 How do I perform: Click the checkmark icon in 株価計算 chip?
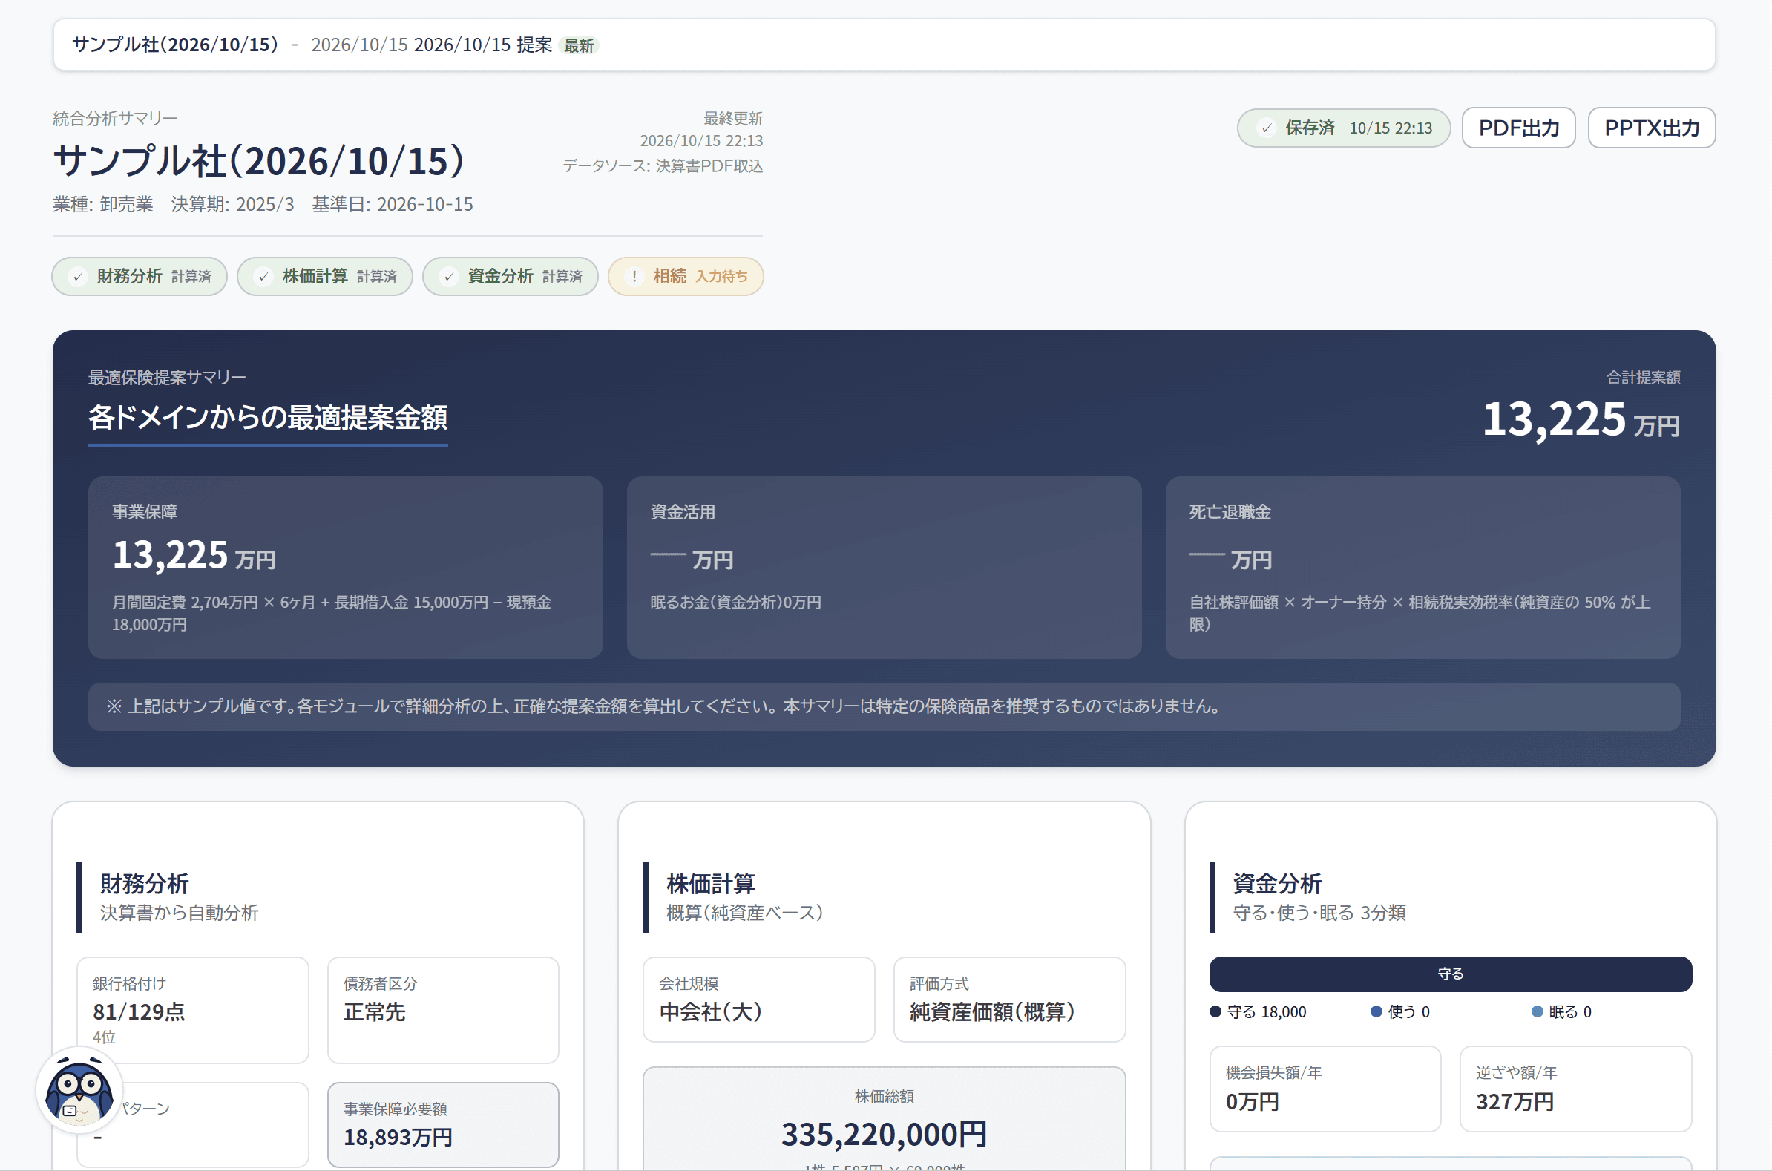point(263,276)
